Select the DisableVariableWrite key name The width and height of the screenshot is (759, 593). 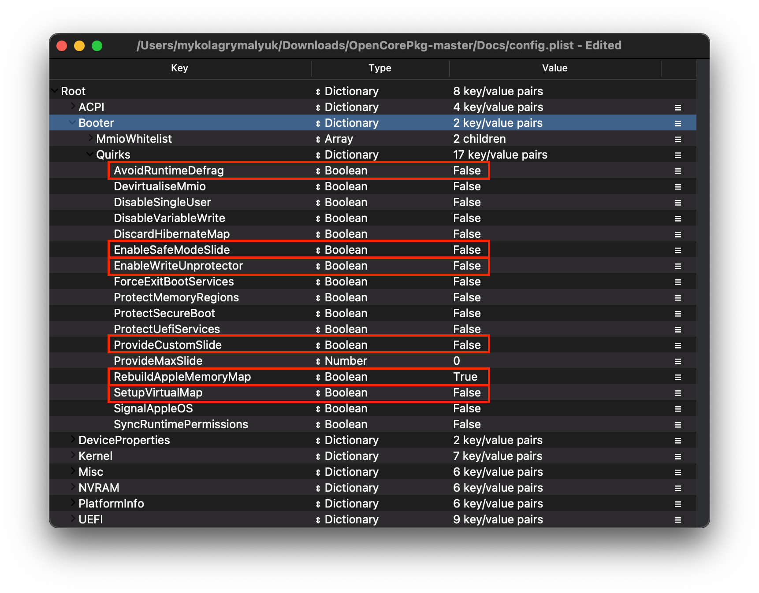coord(169,219)
